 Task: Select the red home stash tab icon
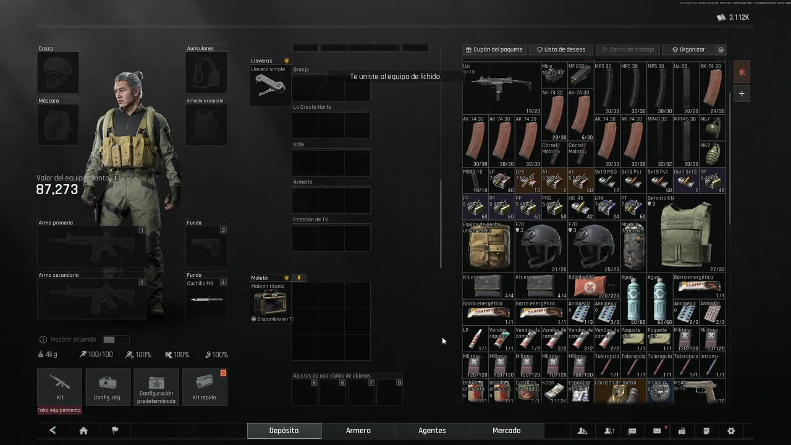click(742, 72)
